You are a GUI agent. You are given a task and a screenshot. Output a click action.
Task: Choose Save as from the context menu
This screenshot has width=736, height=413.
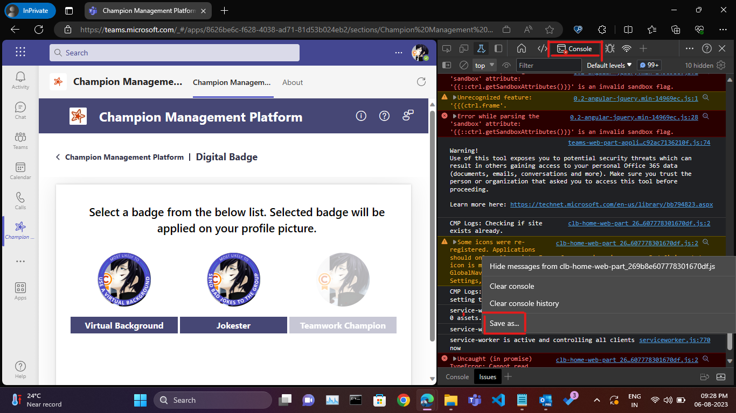(503, 323)
